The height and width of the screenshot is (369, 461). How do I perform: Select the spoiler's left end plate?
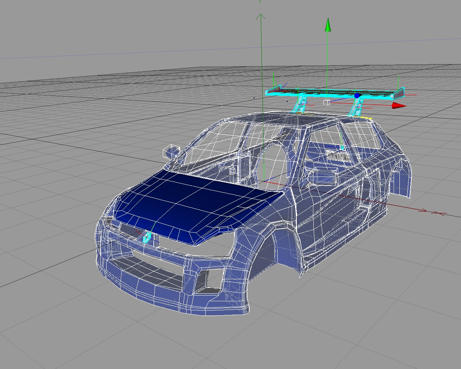pos(274,90)
